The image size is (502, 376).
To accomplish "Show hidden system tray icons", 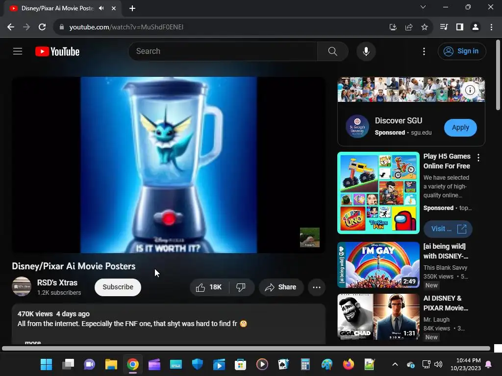I will click(x=395, y=364).
